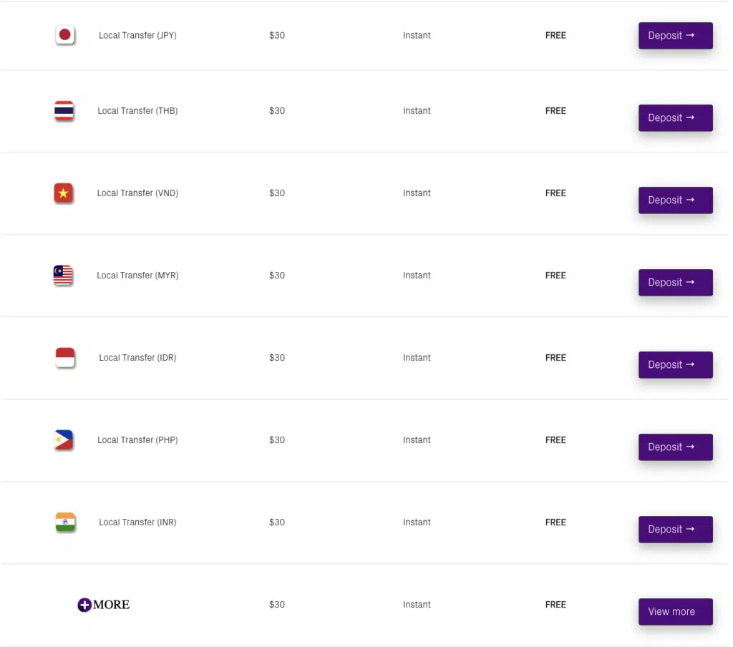Click the View more button
733x647 pixels.
[676, 611]
